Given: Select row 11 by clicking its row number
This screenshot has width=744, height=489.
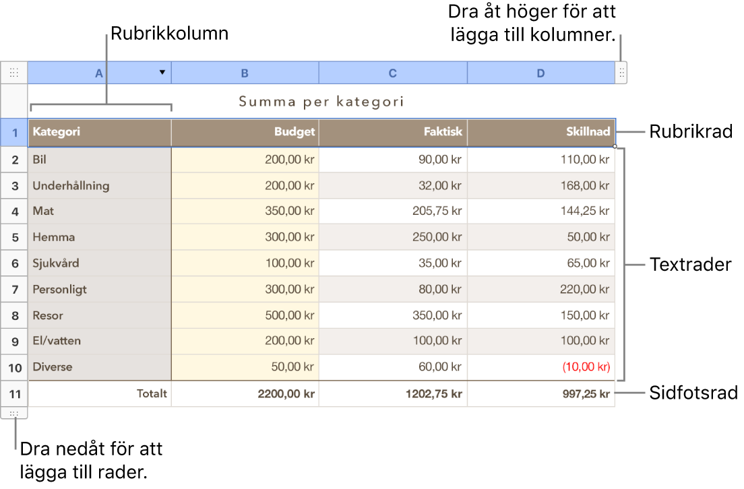Looking at the screenshot, I should (14, 393).
